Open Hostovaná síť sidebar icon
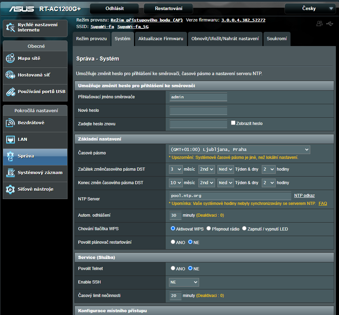Image resolution: width=339 pixels, height=315 pixels. point(10,75)
